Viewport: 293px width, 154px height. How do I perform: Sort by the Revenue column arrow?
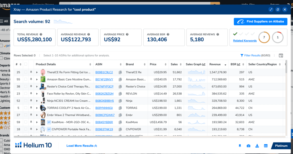(x=225, y=65)
